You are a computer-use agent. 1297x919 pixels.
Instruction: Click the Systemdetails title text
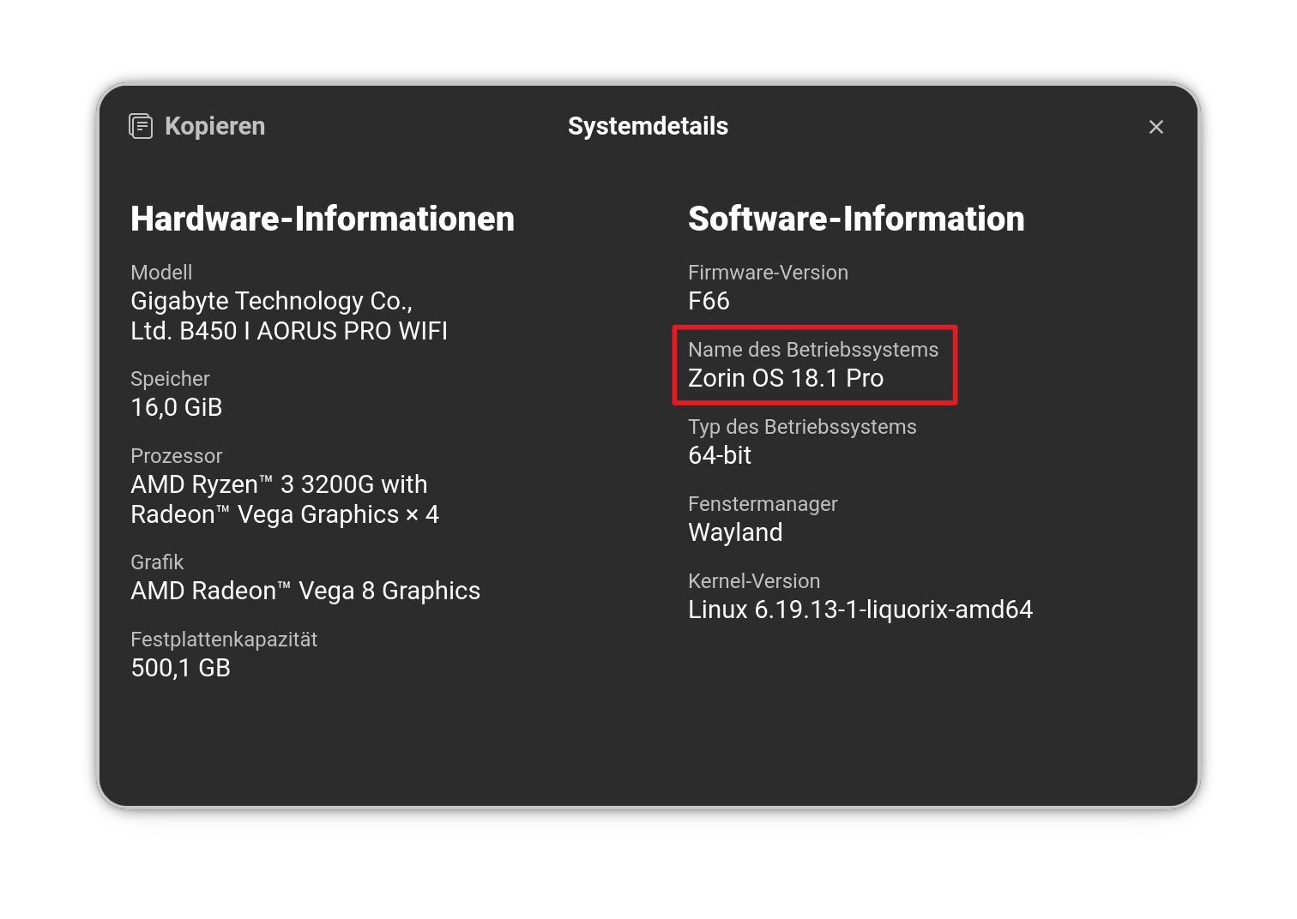pyautogui.click(x=648, y=126)
